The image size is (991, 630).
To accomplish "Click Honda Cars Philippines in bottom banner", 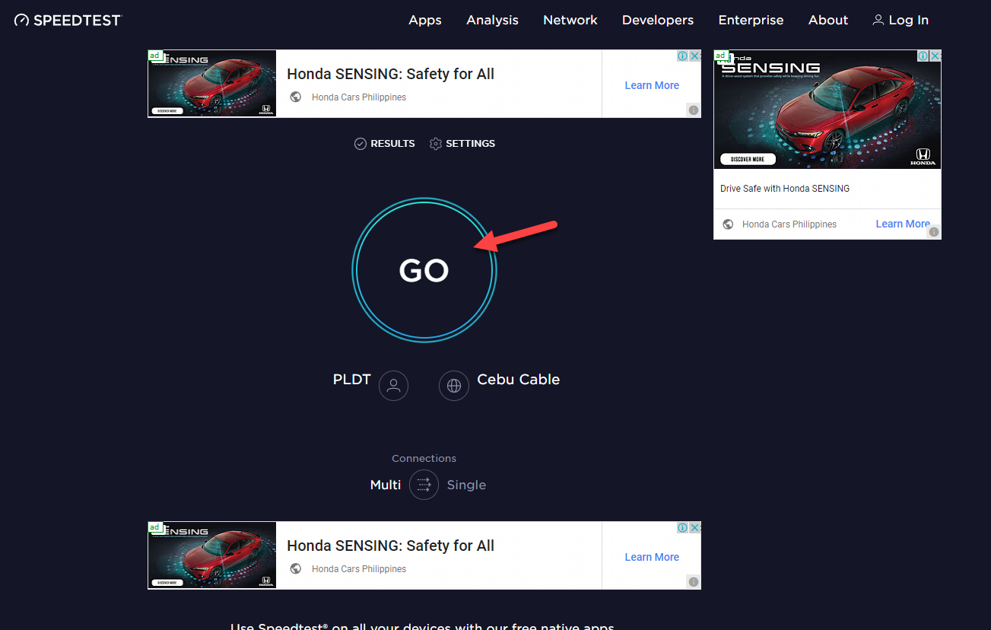I will 359,569.
